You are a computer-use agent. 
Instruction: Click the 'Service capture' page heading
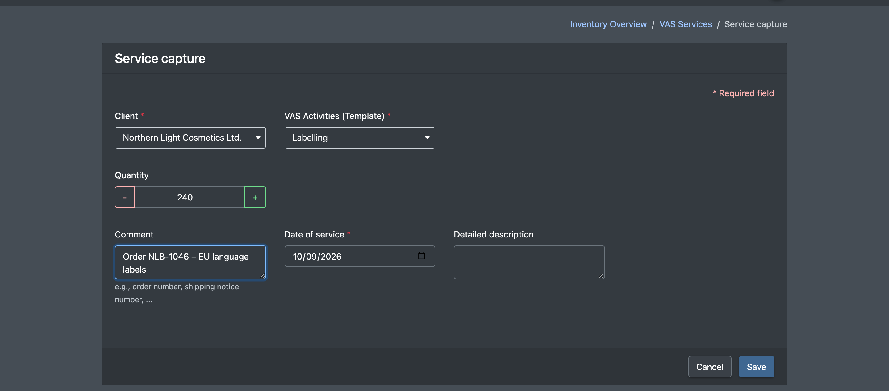point(160,59)
